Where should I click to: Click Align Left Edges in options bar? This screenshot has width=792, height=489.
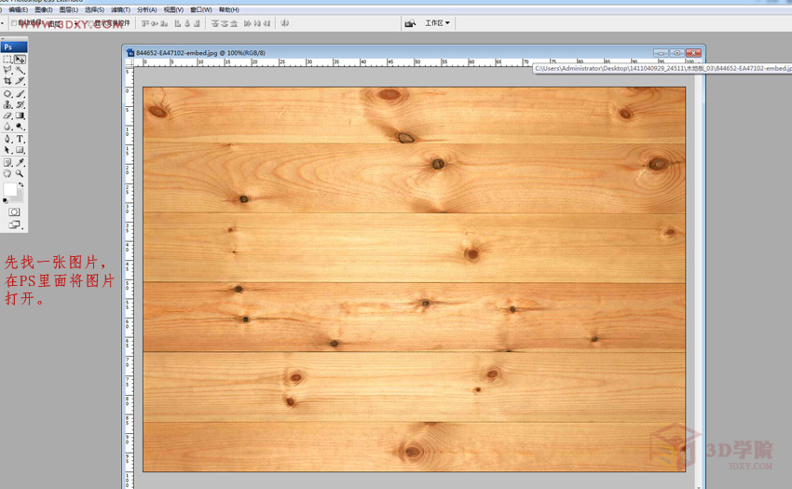pyautogui.click(x=178, y=23)
